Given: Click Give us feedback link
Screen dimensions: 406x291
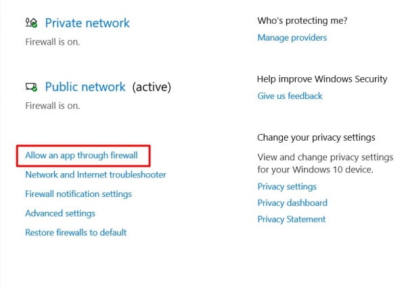Looking at the screenshot, I should point(290,96).
